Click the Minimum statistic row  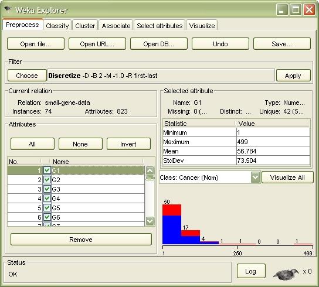236,132
